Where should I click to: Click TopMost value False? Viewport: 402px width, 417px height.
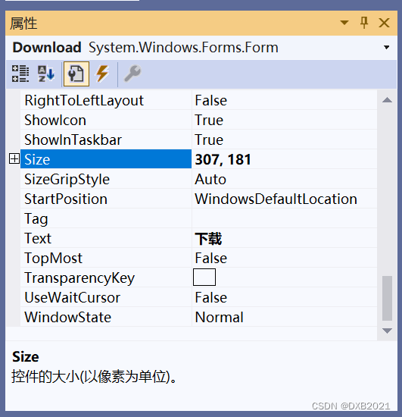[284, 258]
